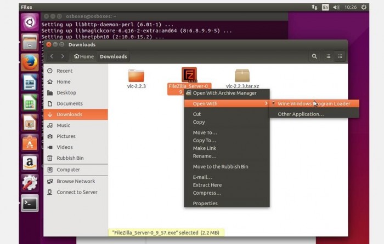Select Copy from the context menu
Screen dimensions: 384x244
(x=227, y=122)
